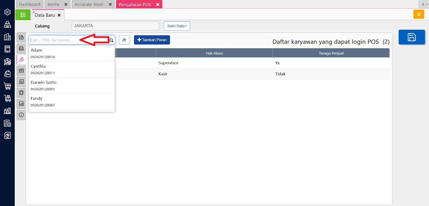The image size is (429, 206).
Task: Open the factory assets icon in sidebar
Action: (8, 111)
